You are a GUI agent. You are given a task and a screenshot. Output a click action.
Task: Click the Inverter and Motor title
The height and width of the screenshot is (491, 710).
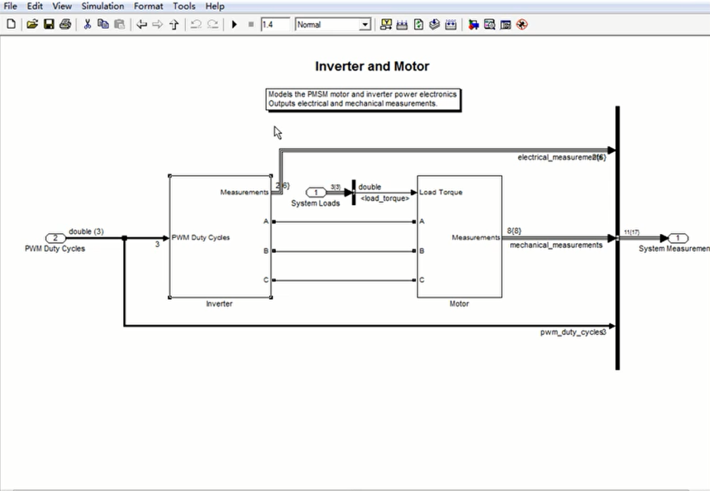[372, 66]
